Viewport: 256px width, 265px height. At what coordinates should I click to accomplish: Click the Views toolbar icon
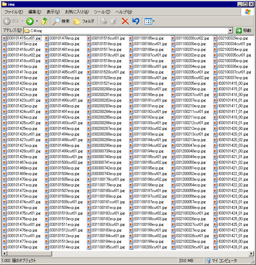point(148,21)
